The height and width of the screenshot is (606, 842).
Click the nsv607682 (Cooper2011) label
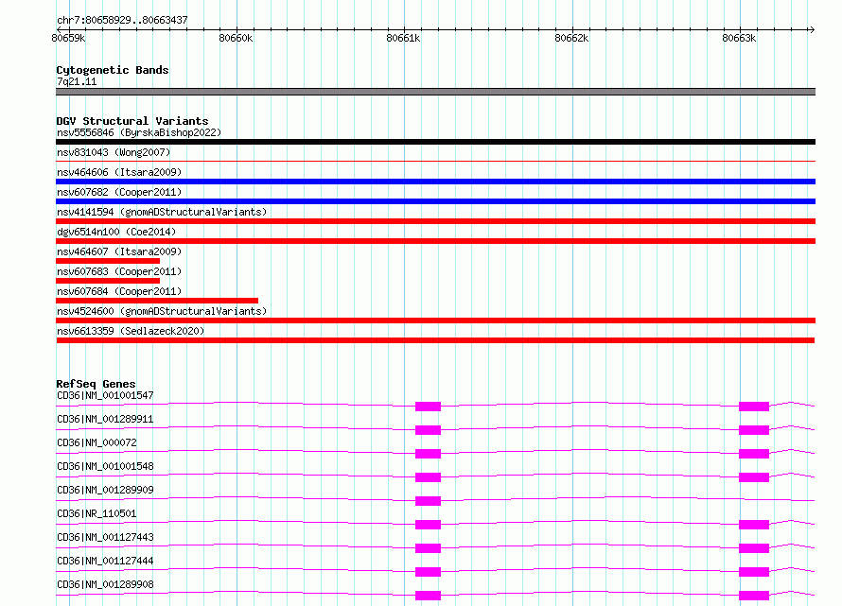pos(119,192)
